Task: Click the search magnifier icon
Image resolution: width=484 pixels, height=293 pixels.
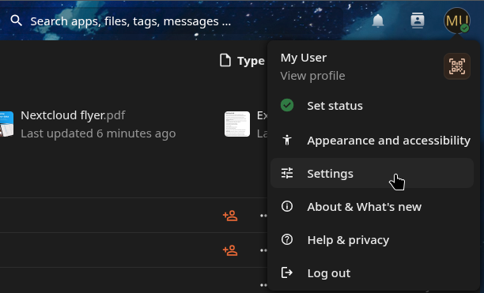Action: (16, 21)
